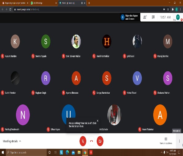Open Microsoft Edge from the taskbar

[x=67, y=152]
